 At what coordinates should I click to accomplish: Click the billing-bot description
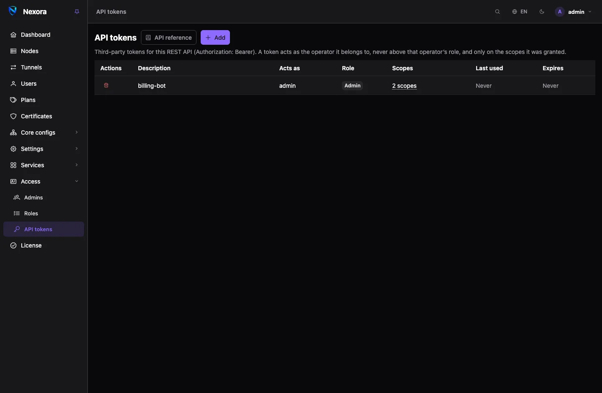(152, 86)
